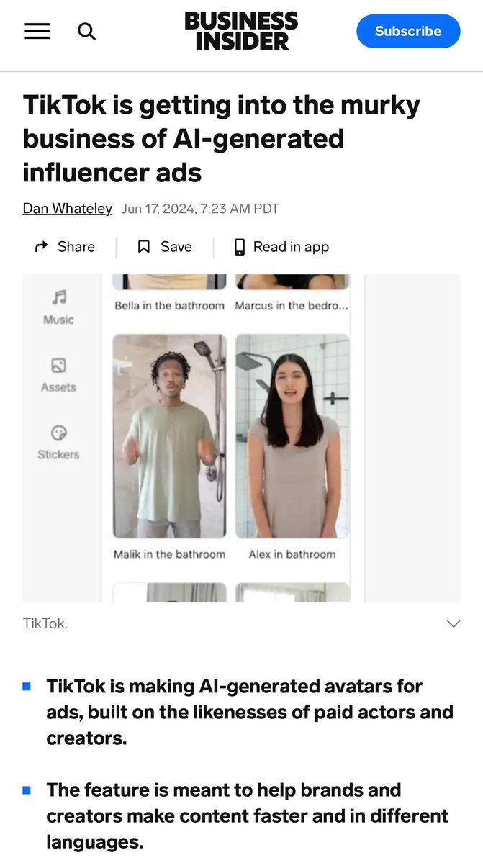
Task: Select the Alex in bathroom avatar
Action: click(293, 436)
